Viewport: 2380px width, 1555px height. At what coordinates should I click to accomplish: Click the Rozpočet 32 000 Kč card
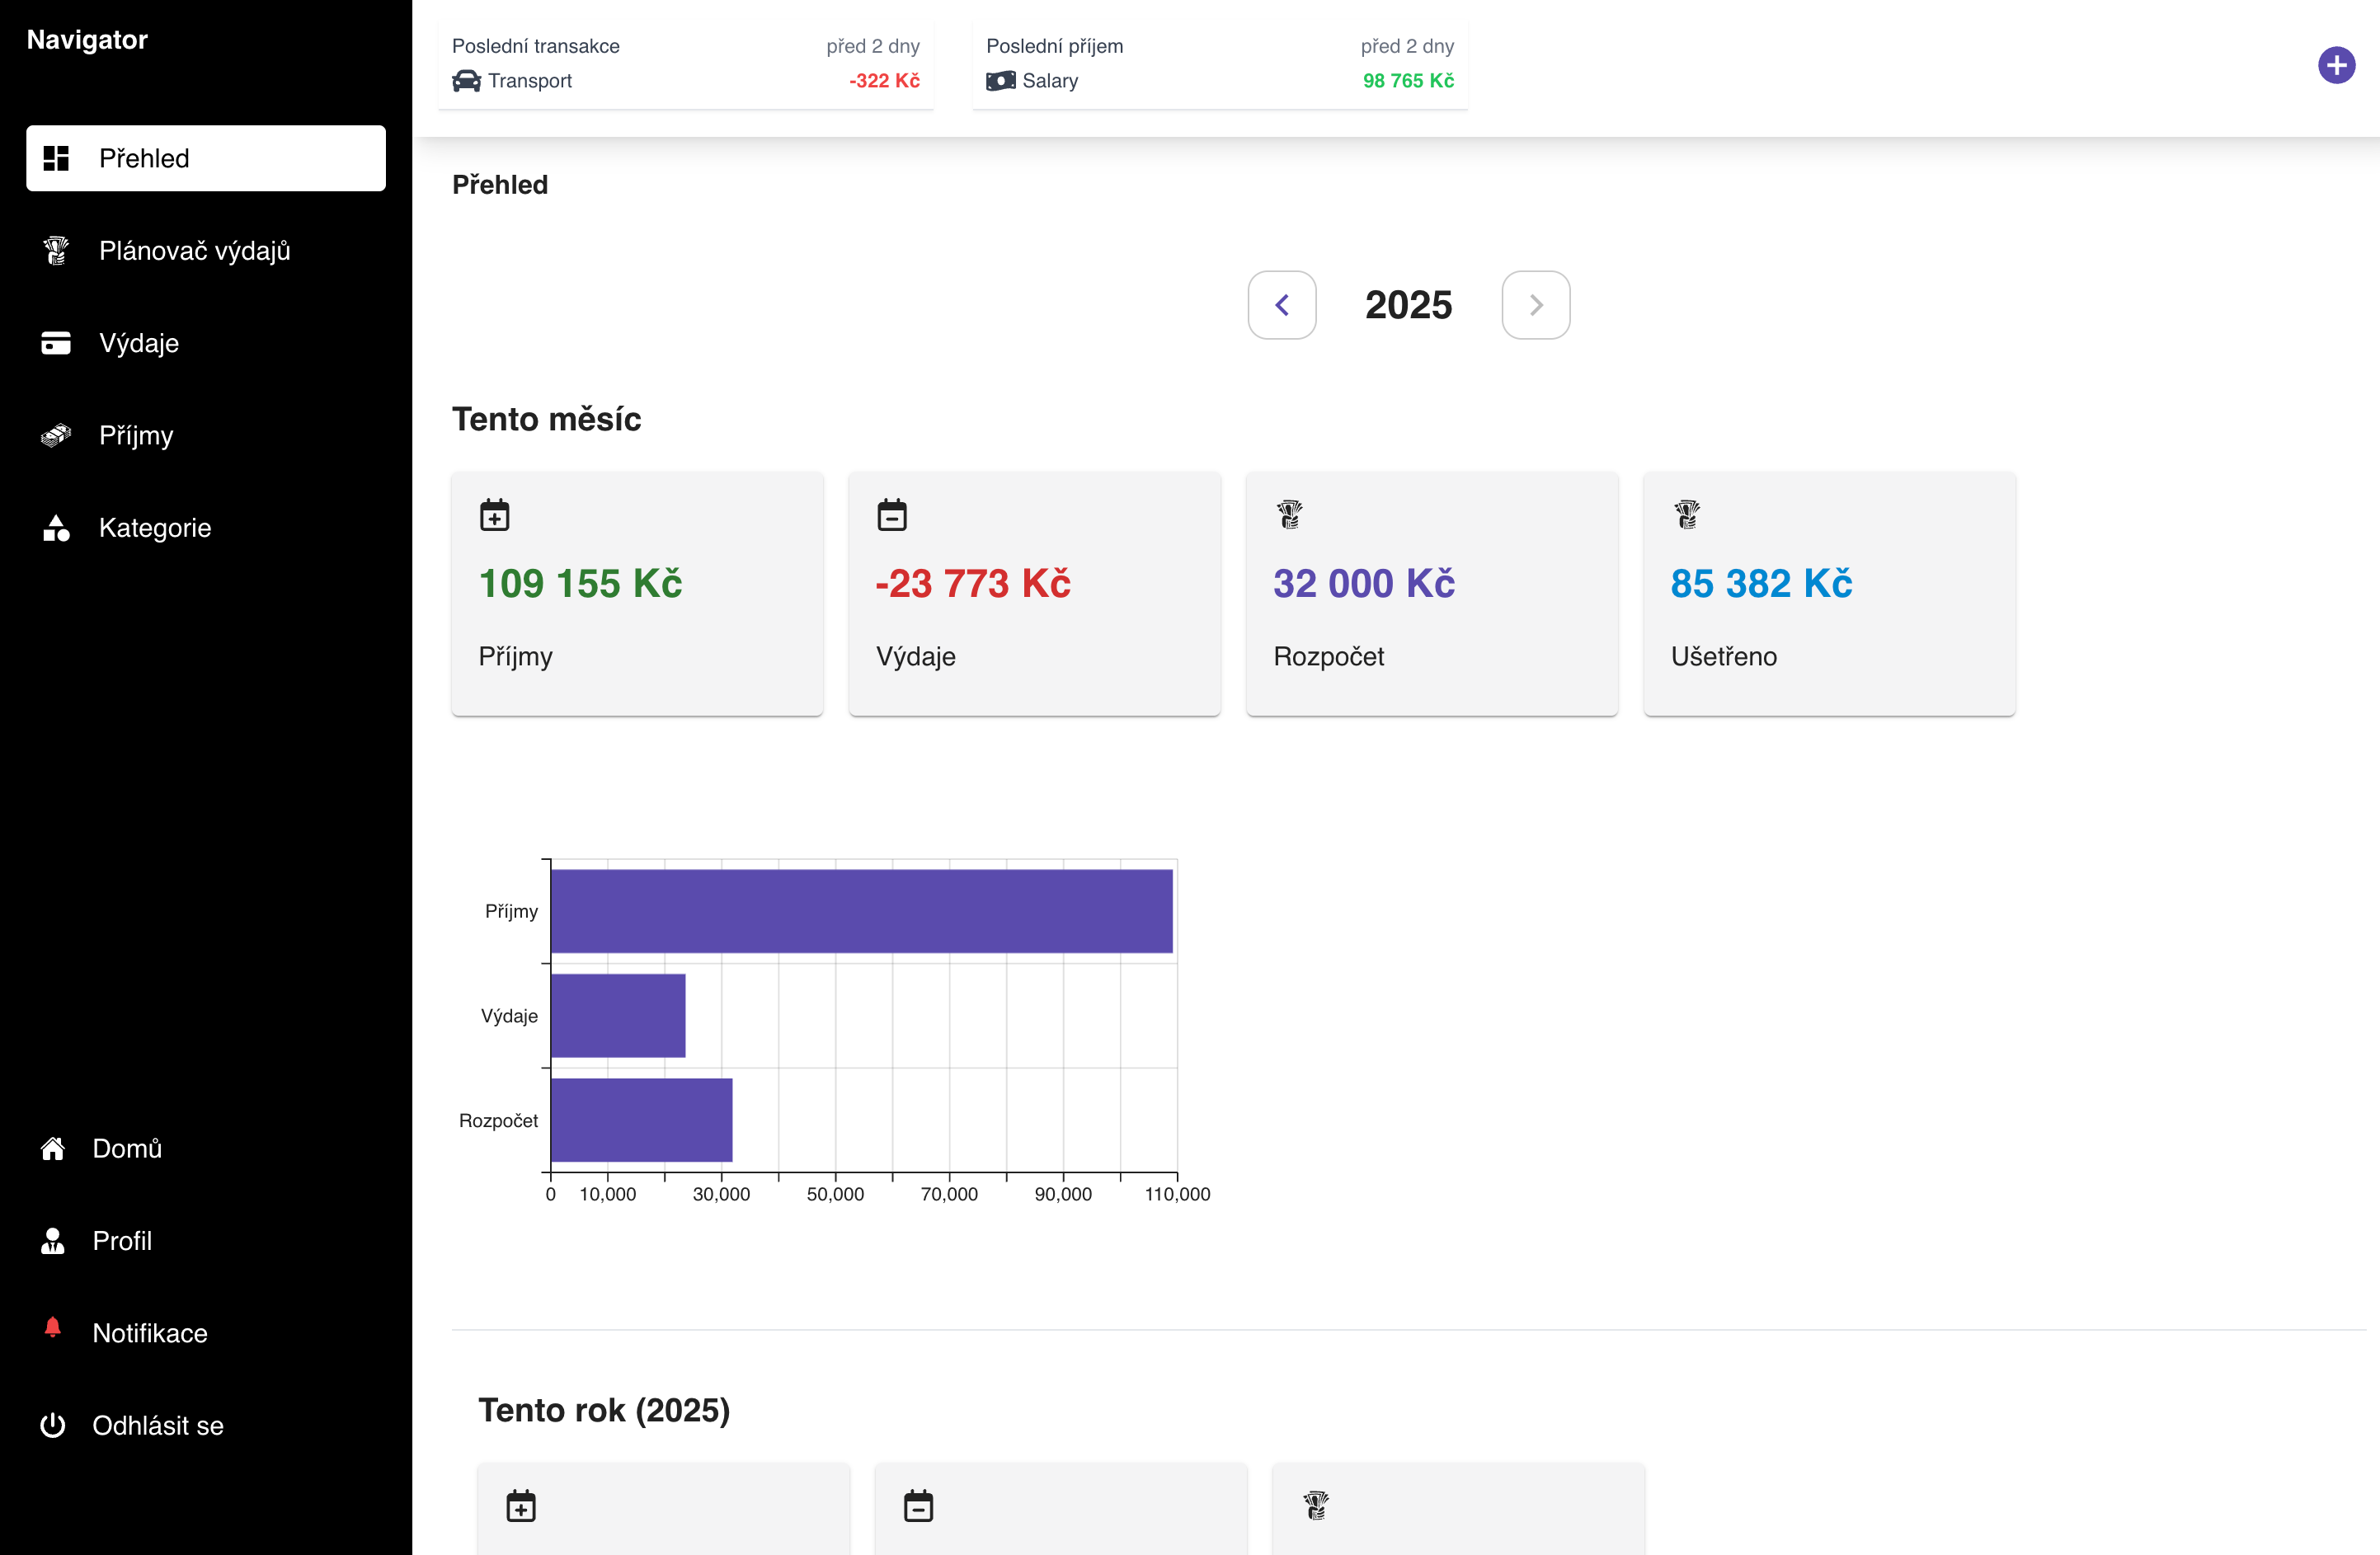(1431, 593)
